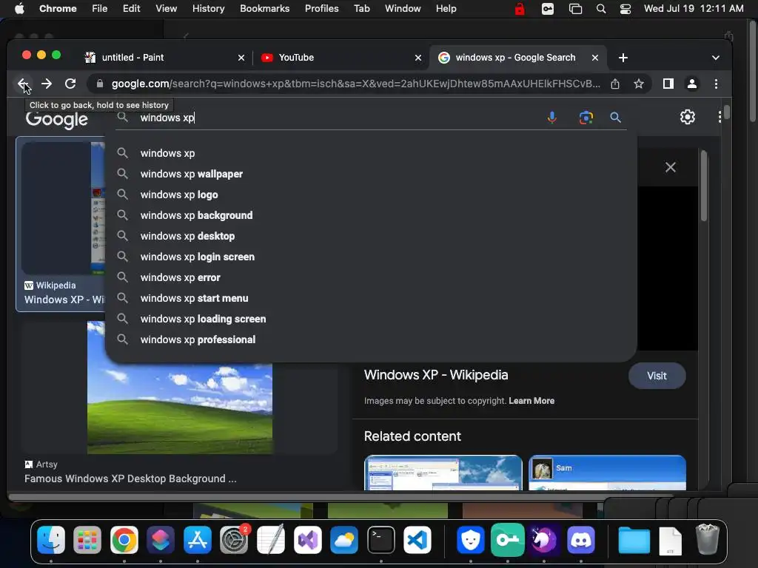This screenshot has width=758, height=568.
Task: Click the page horizontal scrollbar
Action: coord(341,497)
